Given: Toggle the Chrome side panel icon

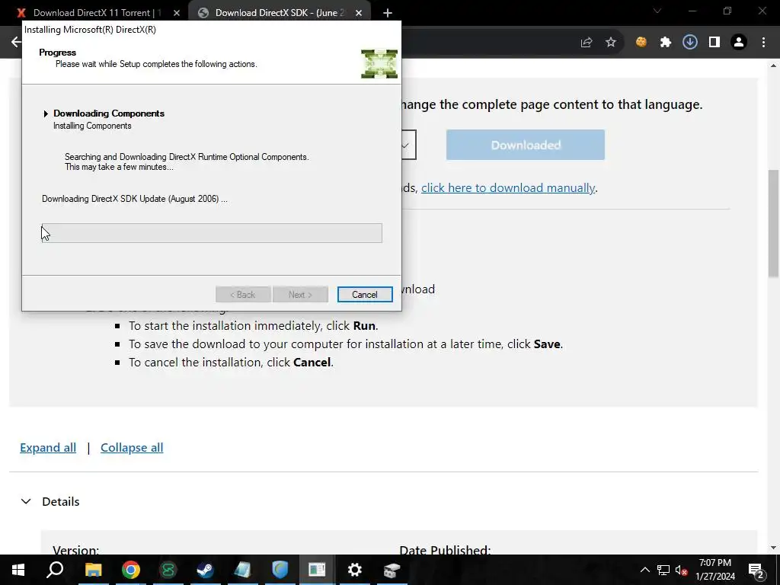Looking at the screenshot, I should click(714, 43).
